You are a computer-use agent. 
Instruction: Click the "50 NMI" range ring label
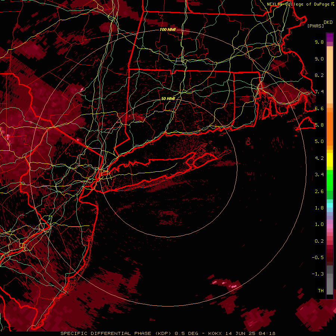coord(168,99)
